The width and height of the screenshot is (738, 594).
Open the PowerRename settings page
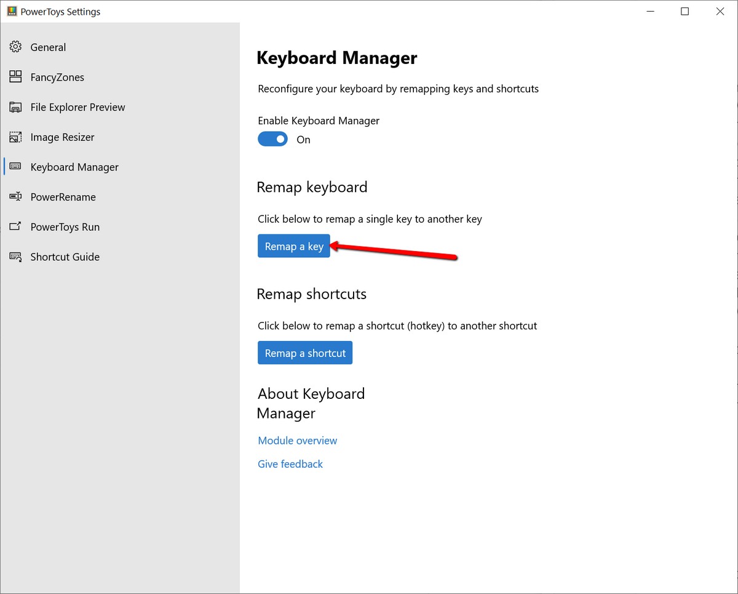(63, 197)
